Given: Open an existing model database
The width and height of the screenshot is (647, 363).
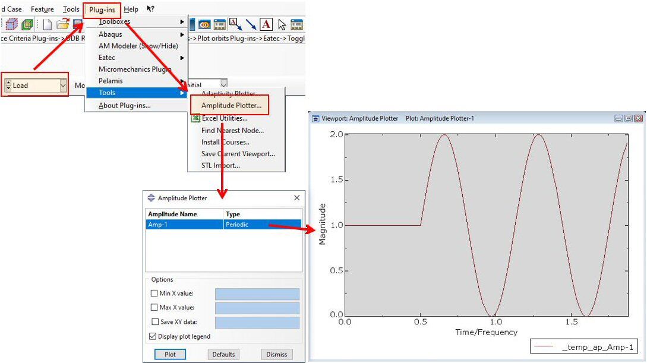Looking at the screenshot, I should (x=62, y=24).
